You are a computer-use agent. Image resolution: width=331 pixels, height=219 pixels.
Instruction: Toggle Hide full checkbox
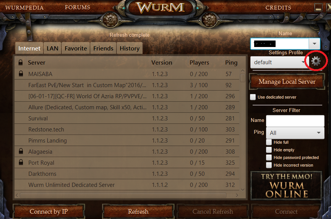[269, 142]
